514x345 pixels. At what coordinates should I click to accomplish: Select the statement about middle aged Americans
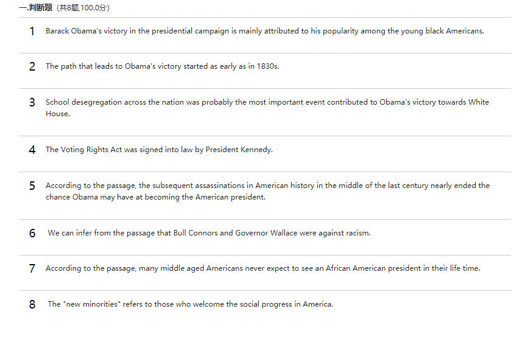tap(262, 268)
